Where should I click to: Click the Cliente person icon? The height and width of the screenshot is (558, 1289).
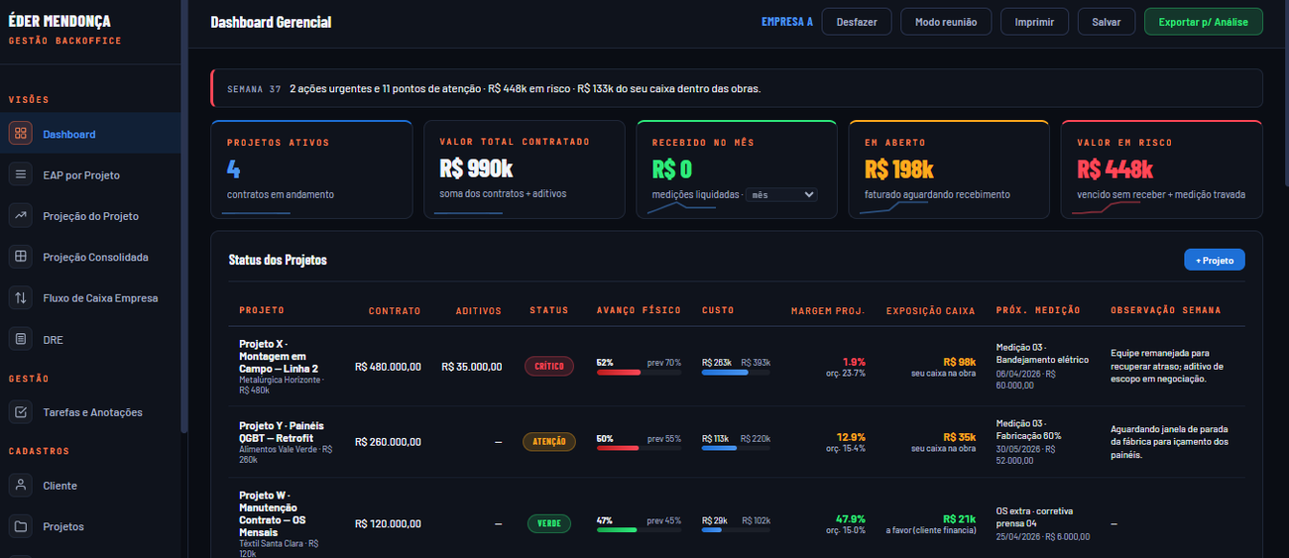(x=20, y=486)
